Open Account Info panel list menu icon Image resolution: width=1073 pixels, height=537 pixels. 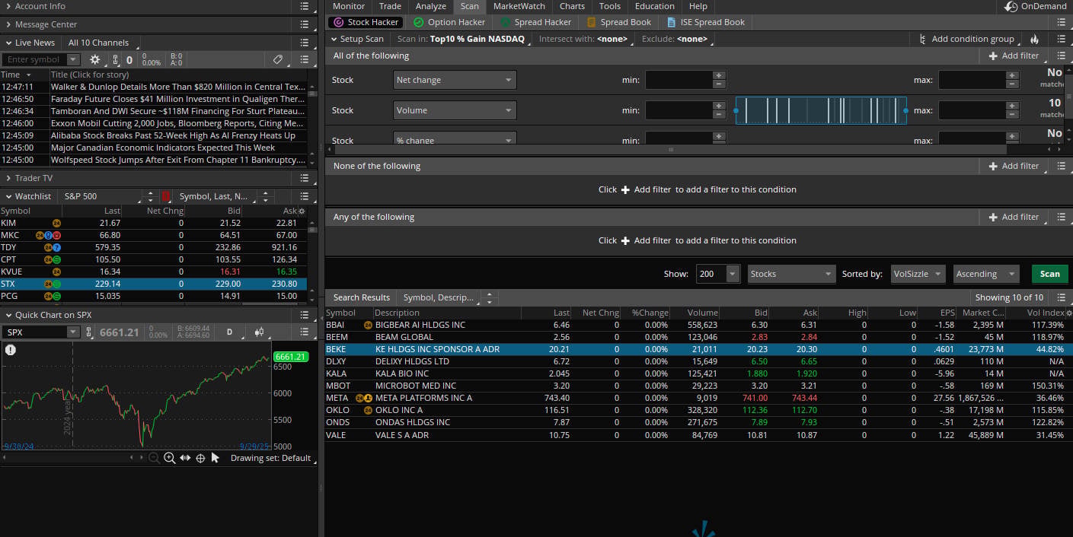pyautogui.click(x=305, y=6)
